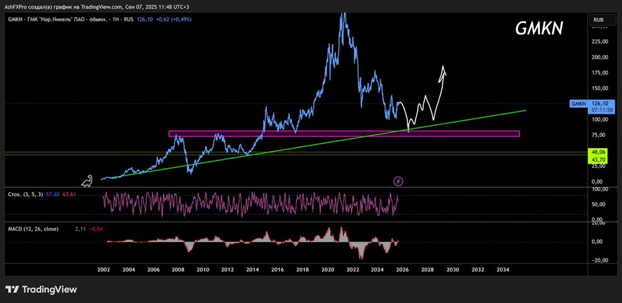The image size is (622, 303).
Task: Select the Стох. (3, 5, 3) indicator legend
Action: tap(26, 195)
